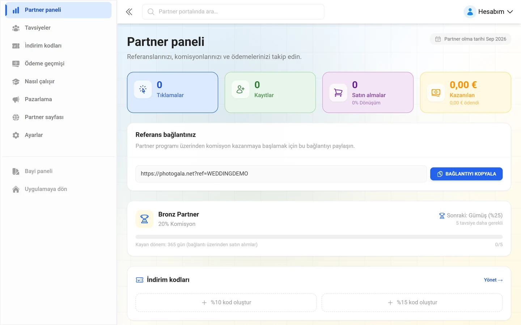The width and height of the screenshot is (521, 325).
Task: Open the Nasıl çalışır menu item
Action: pyautogui.click(x=59, y=82)
